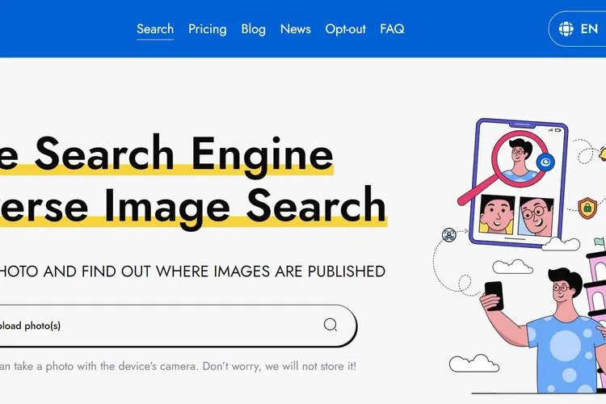Click the yellow bell icon in the illustration
This screenshot has height=404, width=606.
pyautogui.click(x=600, y=153)
